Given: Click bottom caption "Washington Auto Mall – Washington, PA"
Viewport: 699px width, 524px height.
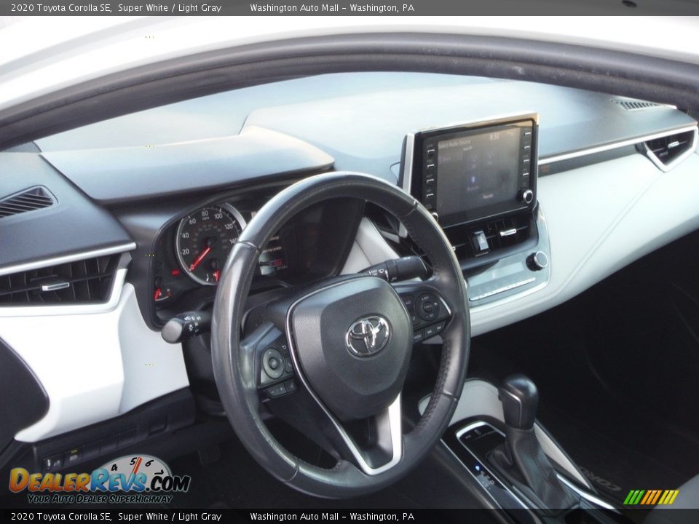Looking at the screenshot, I should pyautogui.click(x=332, y=517).
